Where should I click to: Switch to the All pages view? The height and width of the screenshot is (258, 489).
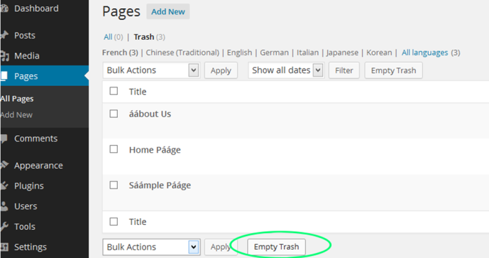pyautogui.click(x=108, y=37)
